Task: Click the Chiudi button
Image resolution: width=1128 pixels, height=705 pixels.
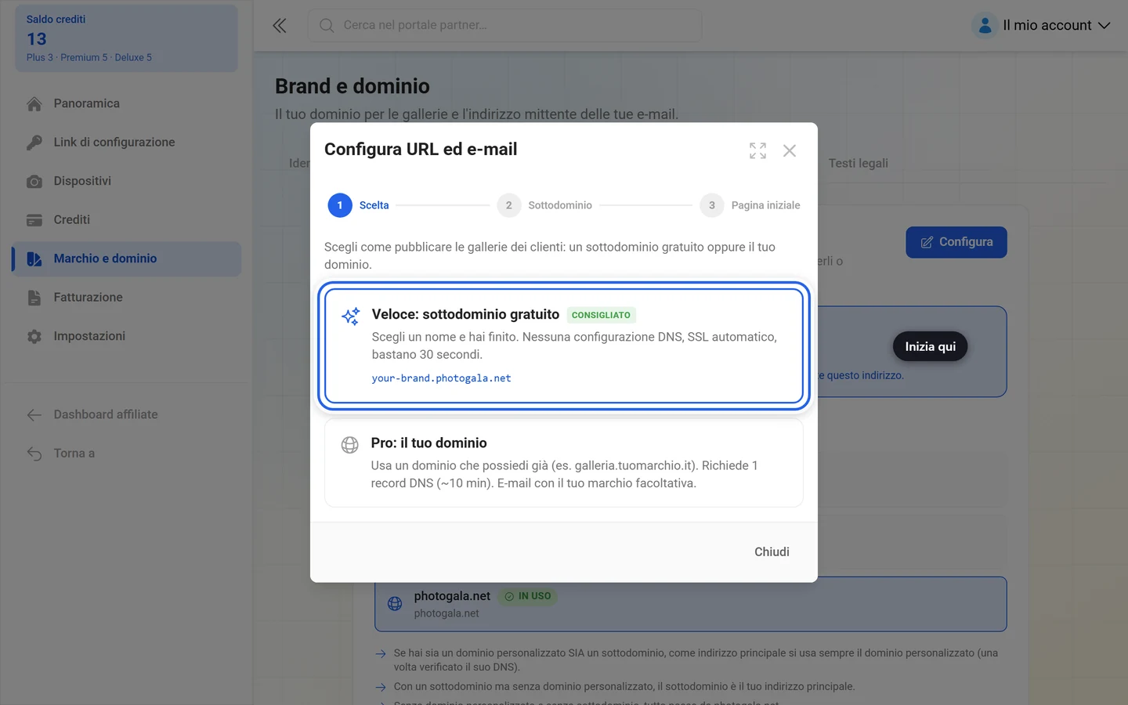Action: tap(772, 552)
